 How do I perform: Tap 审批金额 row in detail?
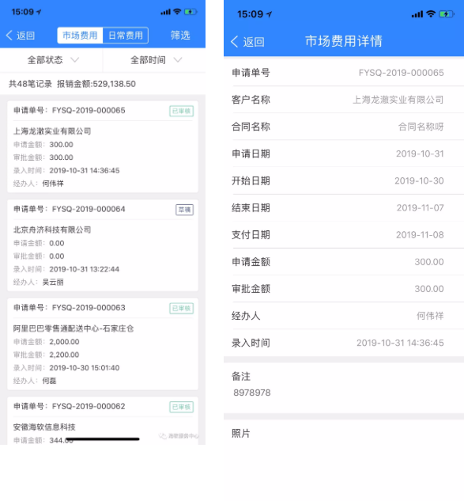pyautogui.click(x=344, y=289)
